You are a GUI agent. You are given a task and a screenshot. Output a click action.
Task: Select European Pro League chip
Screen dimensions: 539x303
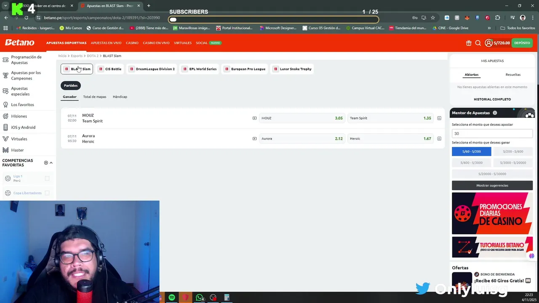pyautogui.click(x=245, y=69)
